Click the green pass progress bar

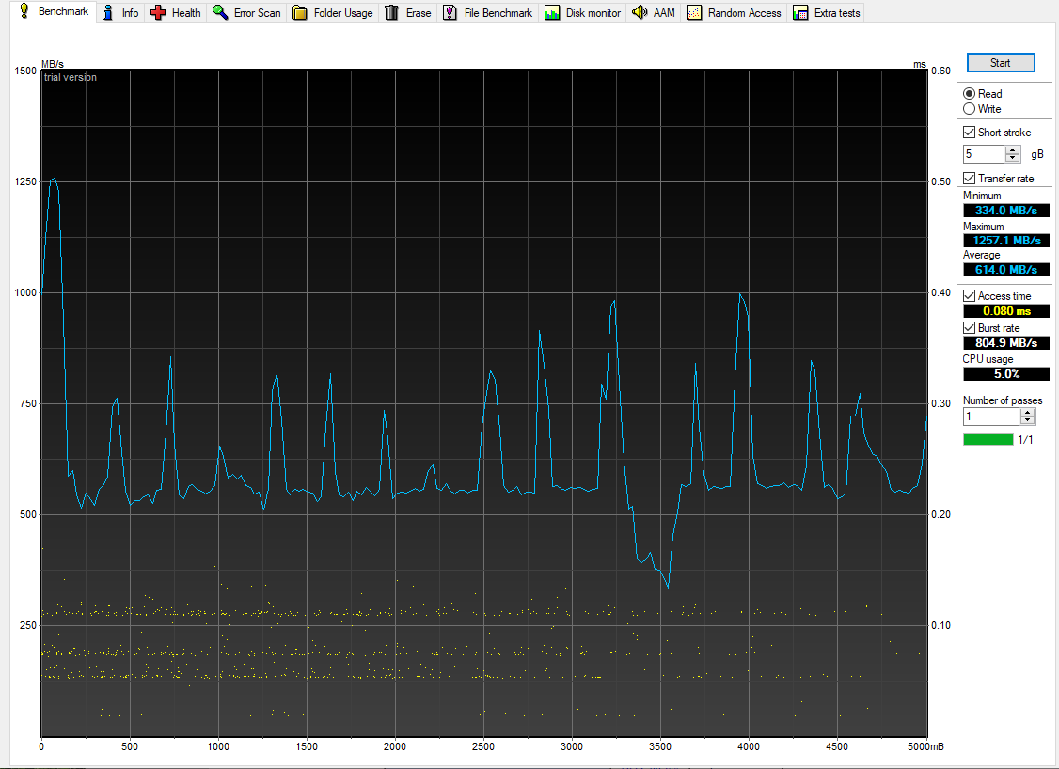(x=988, y=440)
